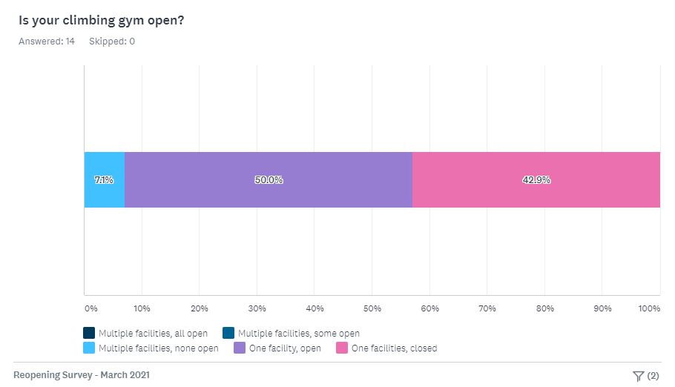Click the filter count (2) indicator
675x387 pixels.
653,376
